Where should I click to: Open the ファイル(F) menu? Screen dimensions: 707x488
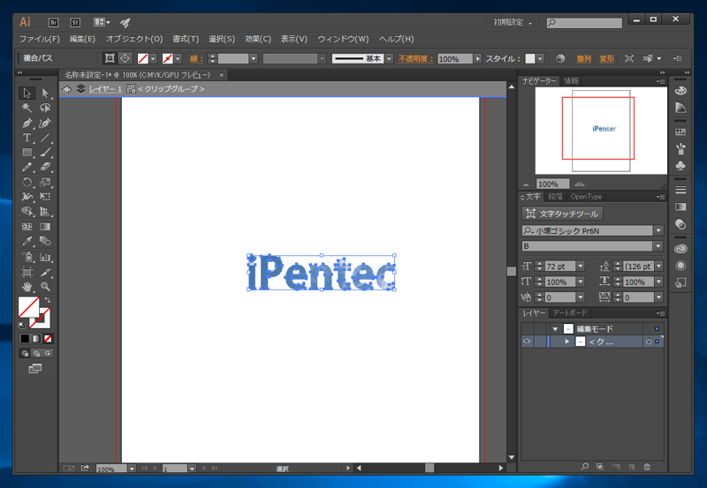point(39,39)
